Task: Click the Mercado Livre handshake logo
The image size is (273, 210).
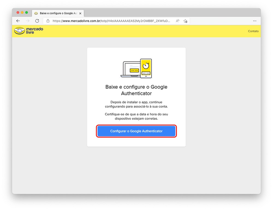Action: coord(19,31)
